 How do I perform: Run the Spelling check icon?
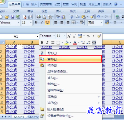58,17
